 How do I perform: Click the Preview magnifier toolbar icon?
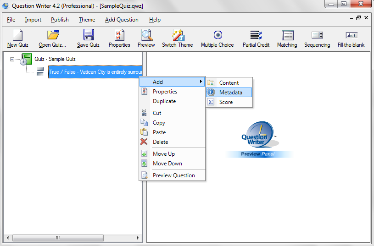click(146, 35)
